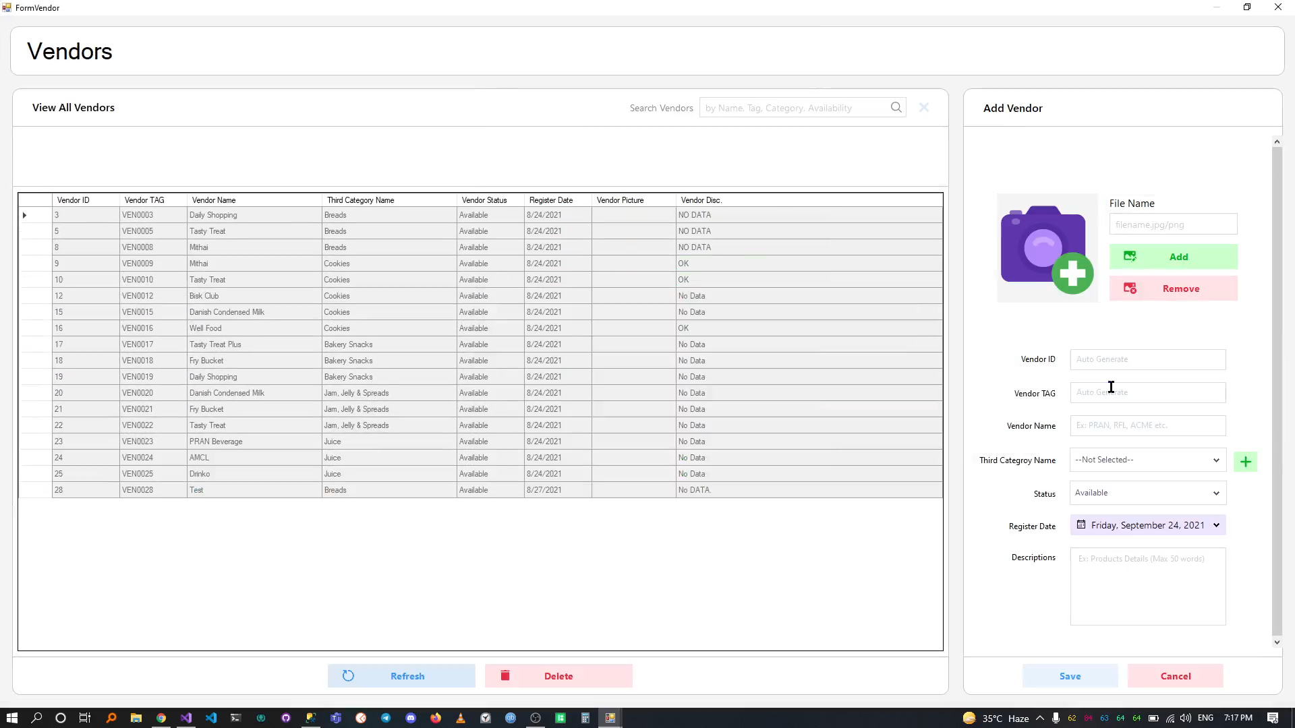
Task: Focus the Vendor Name input field
Action: [x=1147, y=425]
